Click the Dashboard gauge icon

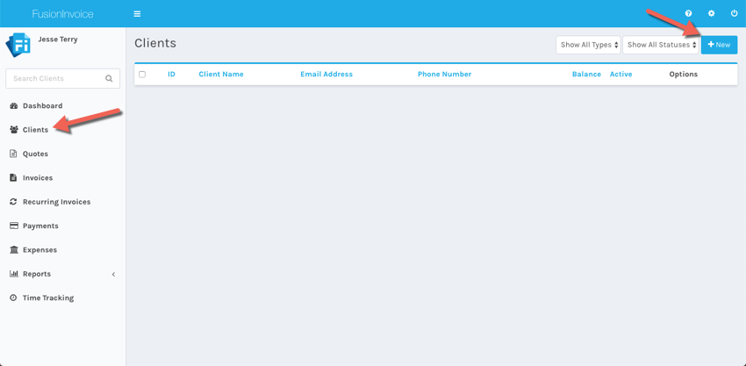coord(13,106)
